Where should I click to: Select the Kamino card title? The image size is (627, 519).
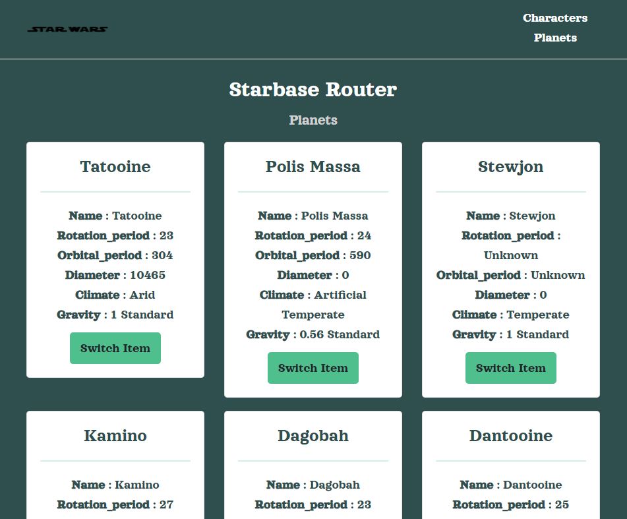pos(115,436)
